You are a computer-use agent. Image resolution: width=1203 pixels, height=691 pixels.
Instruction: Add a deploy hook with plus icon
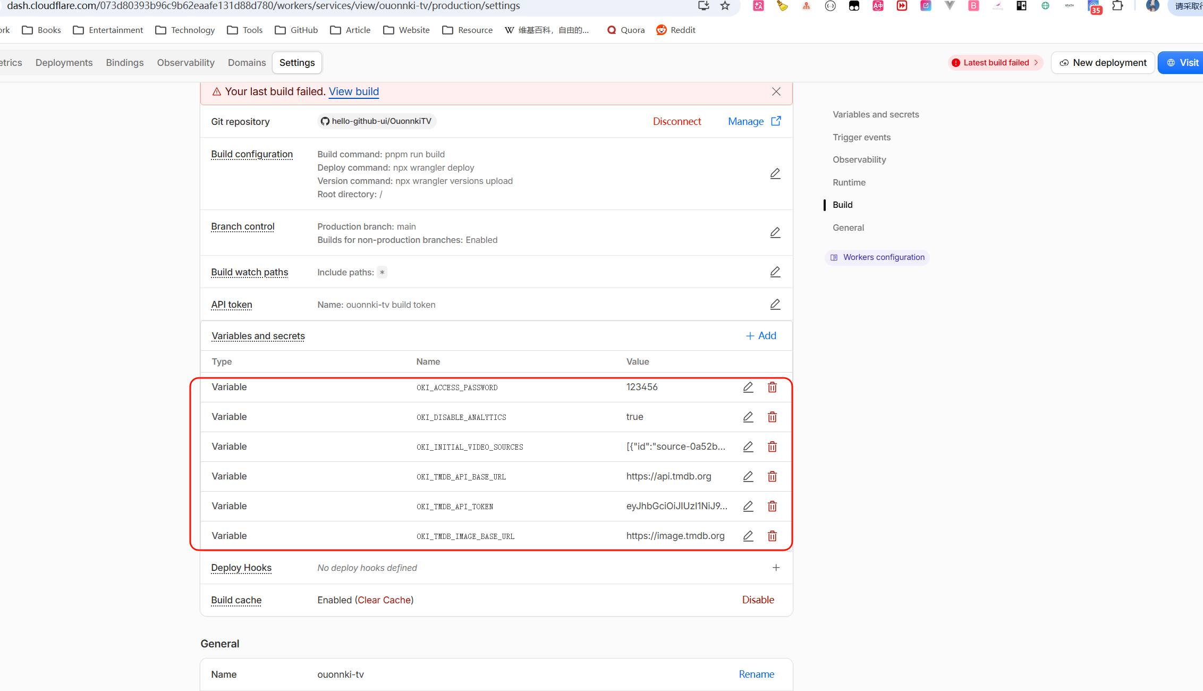[x=776, y=568]
